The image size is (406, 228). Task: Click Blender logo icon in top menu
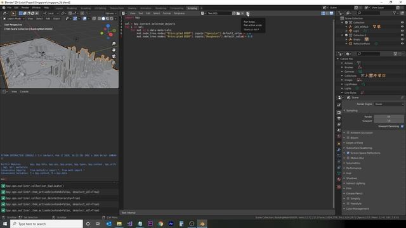[x=4, y=8]
